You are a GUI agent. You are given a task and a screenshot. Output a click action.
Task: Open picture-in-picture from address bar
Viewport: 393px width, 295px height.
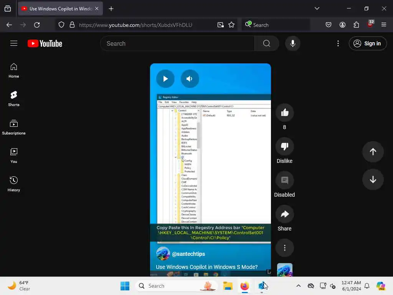tap(221, 25)
